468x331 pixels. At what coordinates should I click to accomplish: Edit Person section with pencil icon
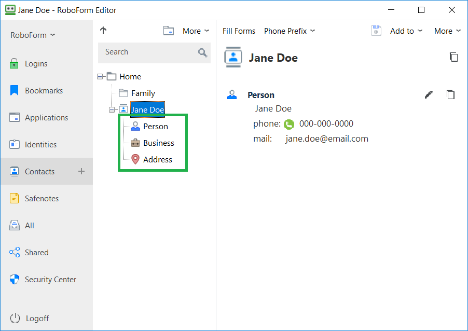pyautogui.click(x=429, y=94)
